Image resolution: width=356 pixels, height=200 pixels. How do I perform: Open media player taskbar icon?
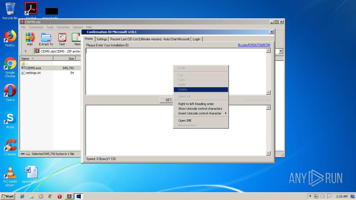[x=41, y=196]
